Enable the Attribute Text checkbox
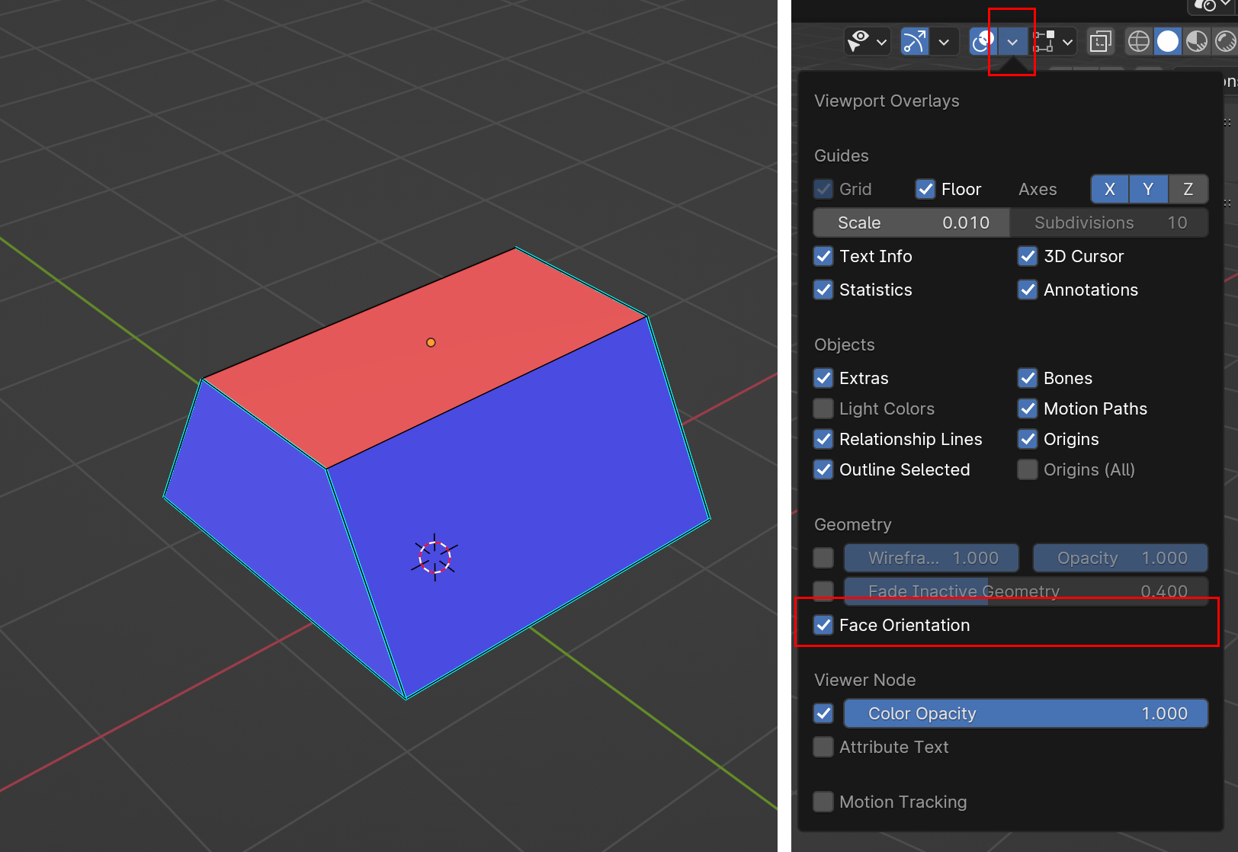This screenshot has width=1238, height=852. pyautogui.click(x=823, y=747)
